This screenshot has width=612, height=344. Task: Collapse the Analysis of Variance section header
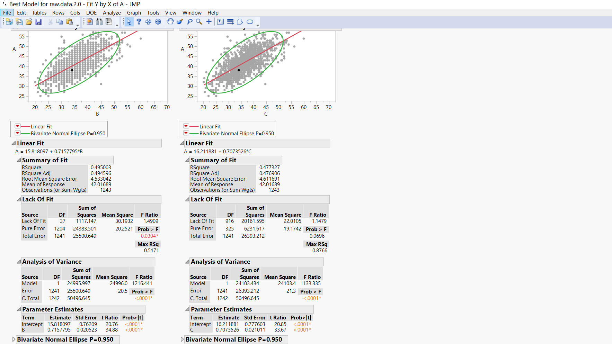19,262
